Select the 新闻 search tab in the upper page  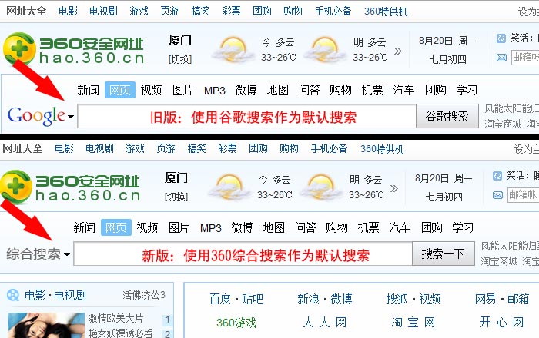[x=88, y=90]
